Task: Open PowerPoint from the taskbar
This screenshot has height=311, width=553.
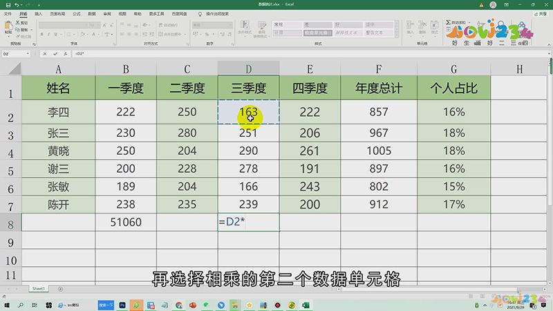Action: click(193, 305)
